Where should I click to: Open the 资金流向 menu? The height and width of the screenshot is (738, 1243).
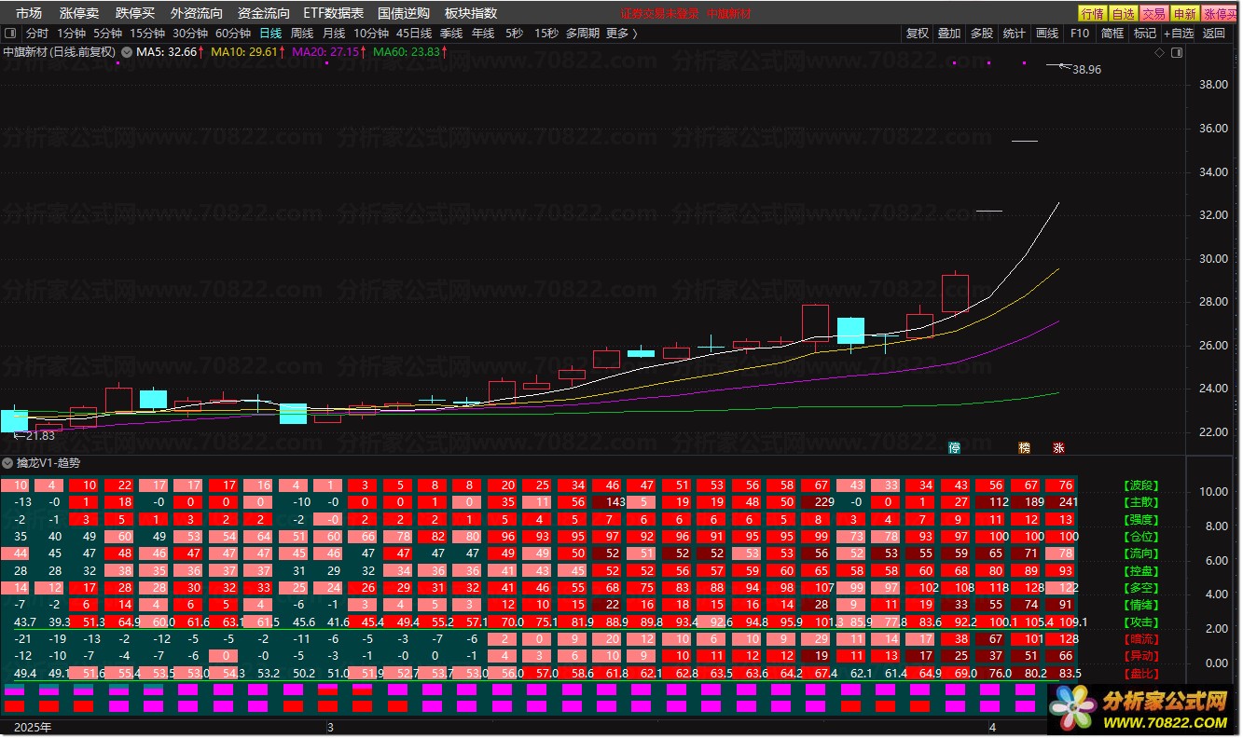coord(264,13)
